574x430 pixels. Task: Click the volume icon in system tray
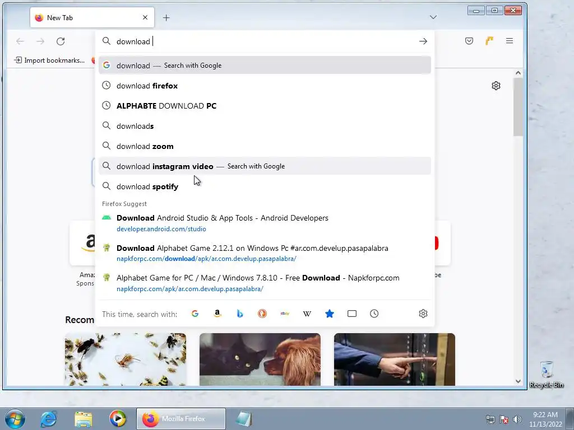point(517,419)
